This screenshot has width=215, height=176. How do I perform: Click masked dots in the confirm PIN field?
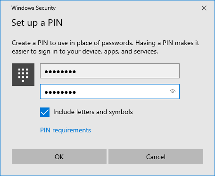pyautogui.click(x=60, y=92)
